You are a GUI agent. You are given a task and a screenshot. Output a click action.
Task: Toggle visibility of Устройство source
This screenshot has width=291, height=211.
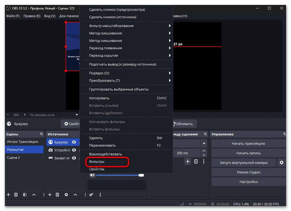click(x=74, y=150)
